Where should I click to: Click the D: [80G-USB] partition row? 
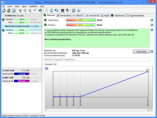pos(22,79)
